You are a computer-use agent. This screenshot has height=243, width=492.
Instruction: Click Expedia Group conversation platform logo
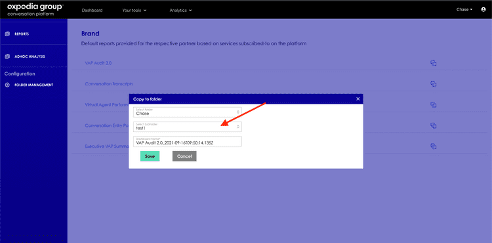point(35,9)
